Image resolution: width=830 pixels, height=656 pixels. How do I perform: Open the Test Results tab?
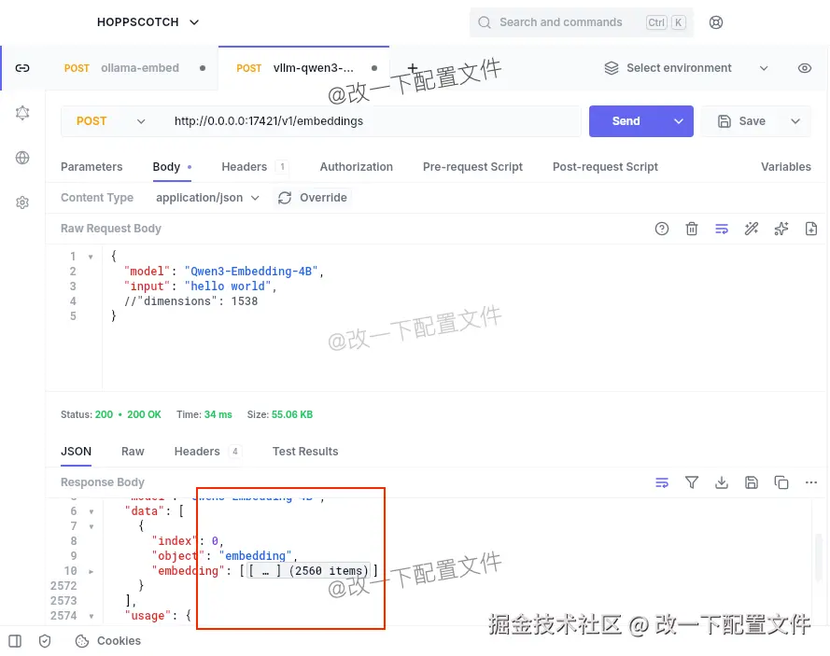click(x=305, y=452)
